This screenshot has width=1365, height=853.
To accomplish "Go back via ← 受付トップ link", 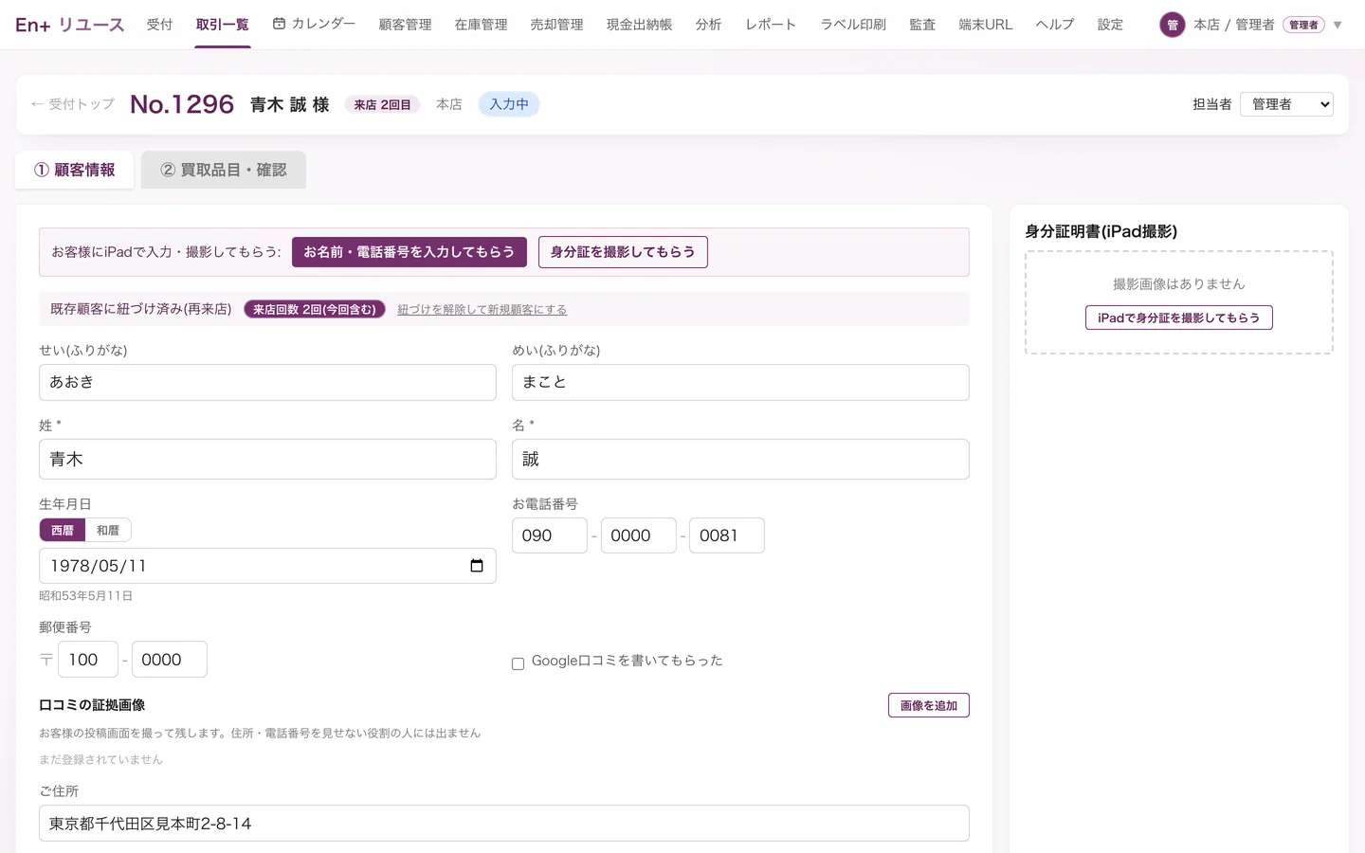I will coord(73,104).
